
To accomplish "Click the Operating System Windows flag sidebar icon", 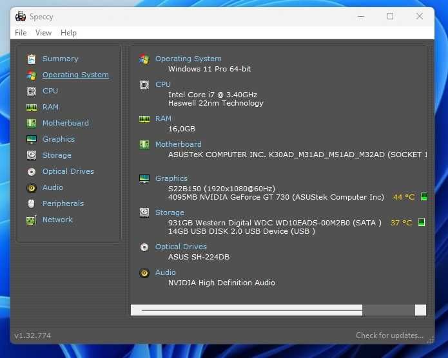I will pos(32,75).
